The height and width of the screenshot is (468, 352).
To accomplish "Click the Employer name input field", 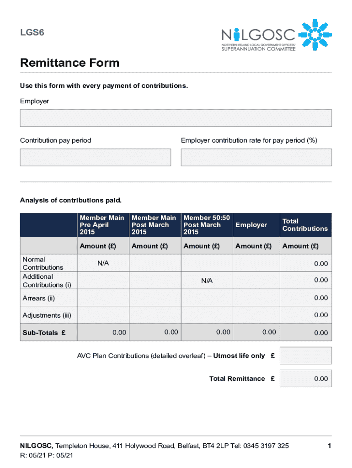I will click(176, 118).
